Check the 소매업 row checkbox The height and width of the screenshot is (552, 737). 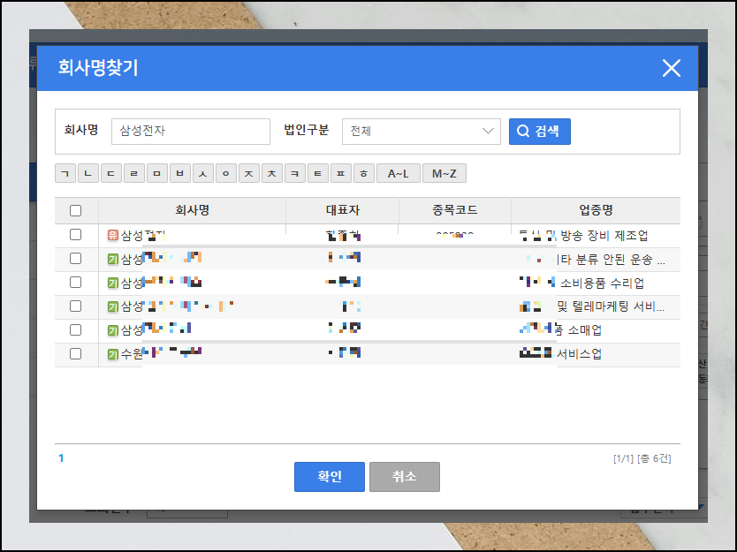tap(75, 330)
